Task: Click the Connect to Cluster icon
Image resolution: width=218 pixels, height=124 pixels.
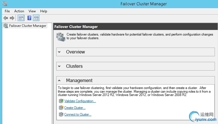Action: click(61, 114)
